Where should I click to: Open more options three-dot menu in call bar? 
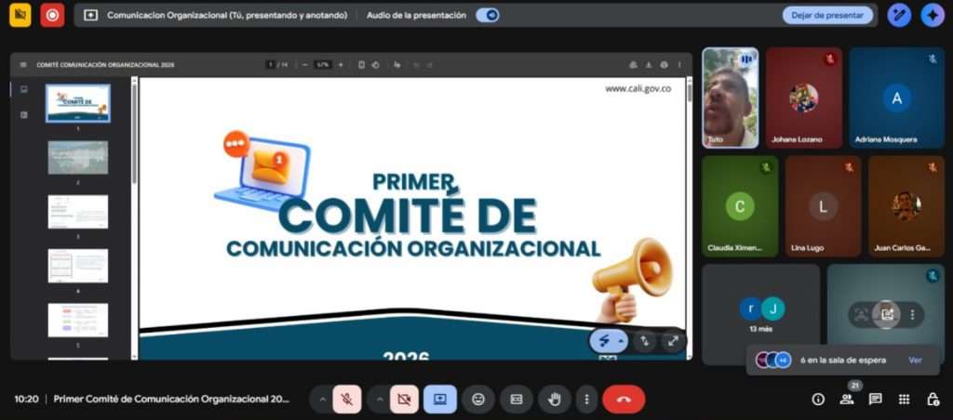(585, 399)
